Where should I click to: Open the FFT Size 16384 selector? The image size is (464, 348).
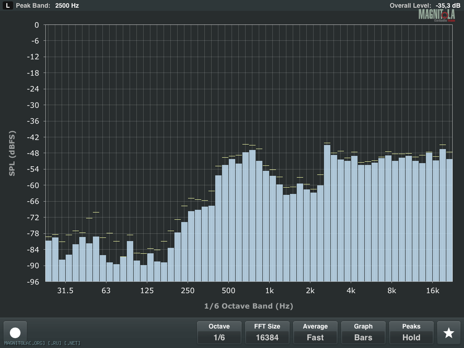[267, 333]
